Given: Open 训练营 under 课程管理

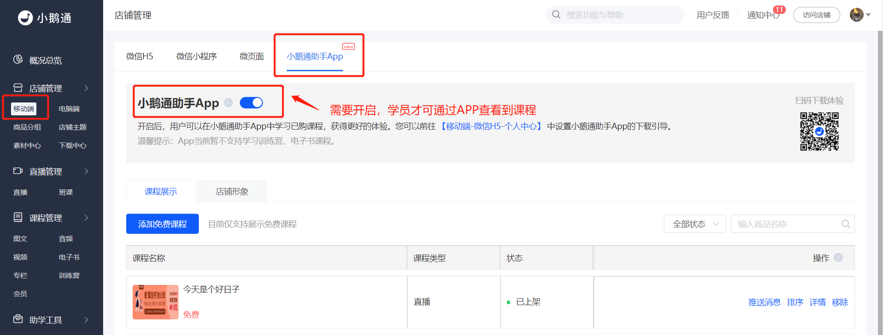Looking at the screenshot, I should [x=69, y=276].
